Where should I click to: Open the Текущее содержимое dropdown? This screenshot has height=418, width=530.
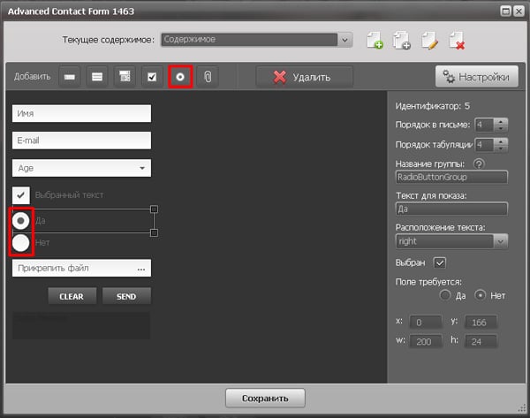pos(344,40)
